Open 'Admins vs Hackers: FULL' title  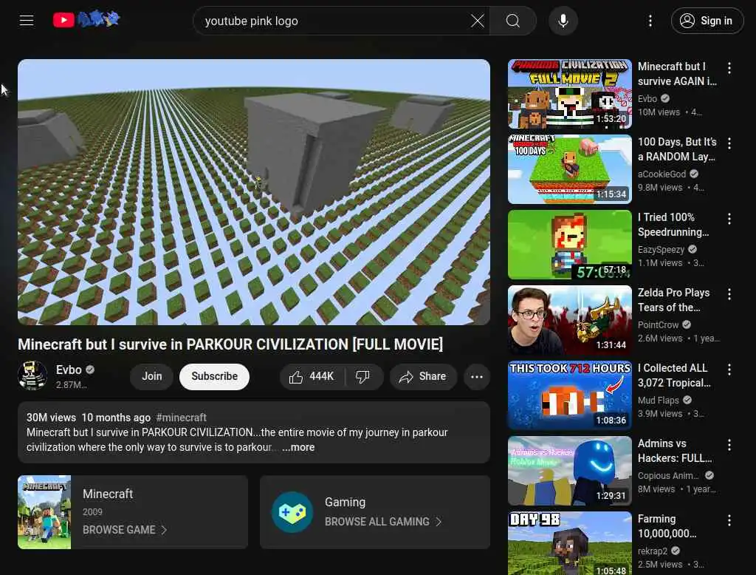point(675,450)
